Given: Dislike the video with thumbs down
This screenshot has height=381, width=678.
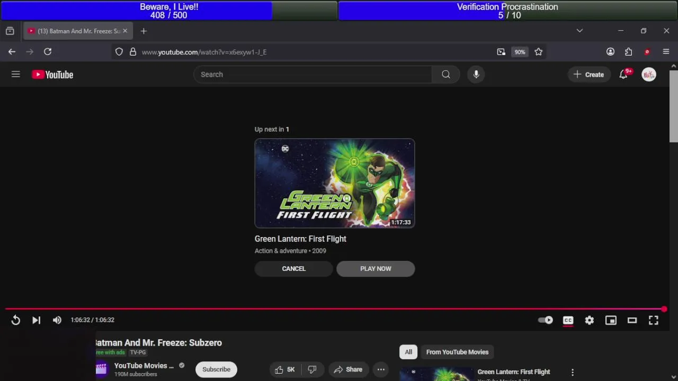Looking at the screenshot, I should click(312, 369).
